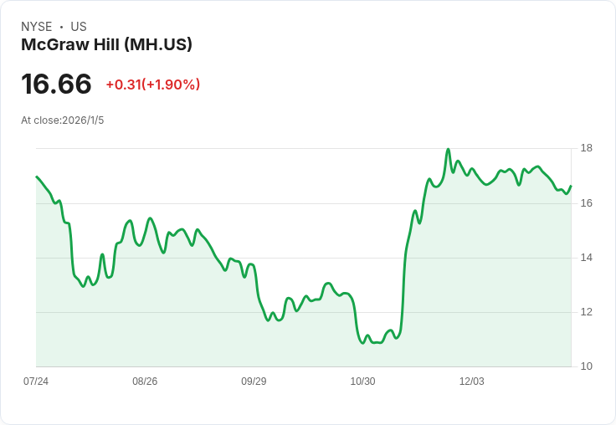Select the 07/24 date axis label
This screenshot has width=616, height=425.
coord(36,381)
